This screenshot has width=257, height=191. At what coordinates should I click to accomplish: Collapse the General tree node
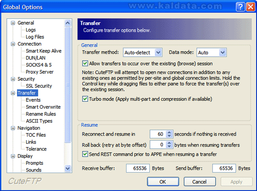tap(13, 23)
